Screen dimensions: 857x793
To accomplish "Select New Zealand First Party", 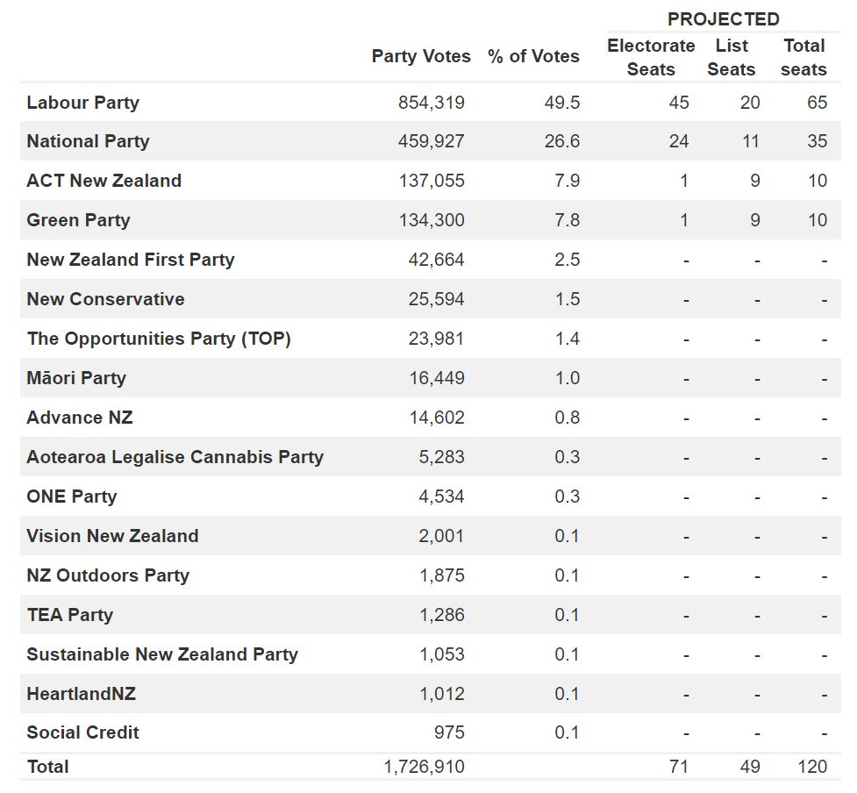I will [130, 260].
